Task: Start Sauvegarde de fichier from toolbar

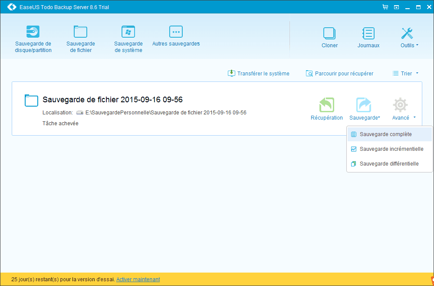Action: coord(81,39)
